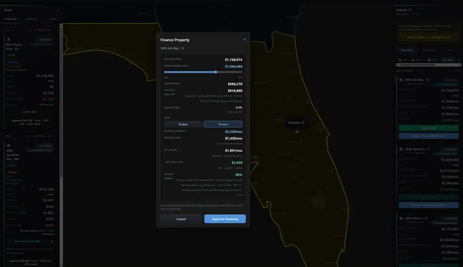Click Return Home — Los Angeles, CA button
This screenshot has width=463, height=267.
pyautogui.click(x=429, y=37)
